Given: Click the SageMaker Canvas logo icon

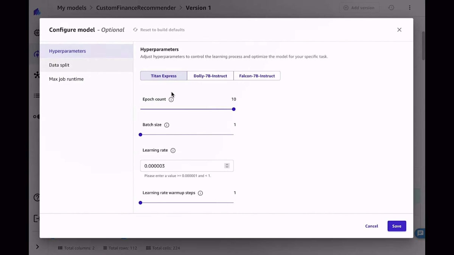Looking at the screenshot, I should pyautogui.click(x=37, y=12).
